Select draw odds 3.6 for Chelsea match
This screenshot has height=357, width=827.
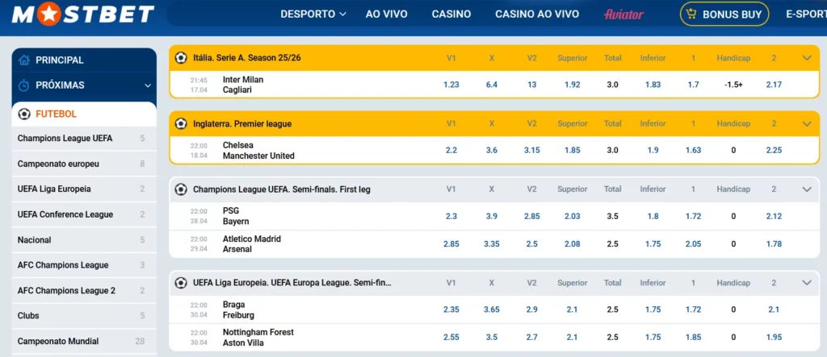tap(492, 151)
